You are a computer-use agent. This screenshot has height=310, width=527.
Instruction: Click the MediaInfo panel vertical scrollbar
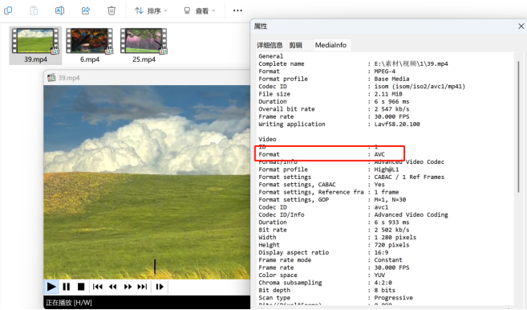(518, 126)
